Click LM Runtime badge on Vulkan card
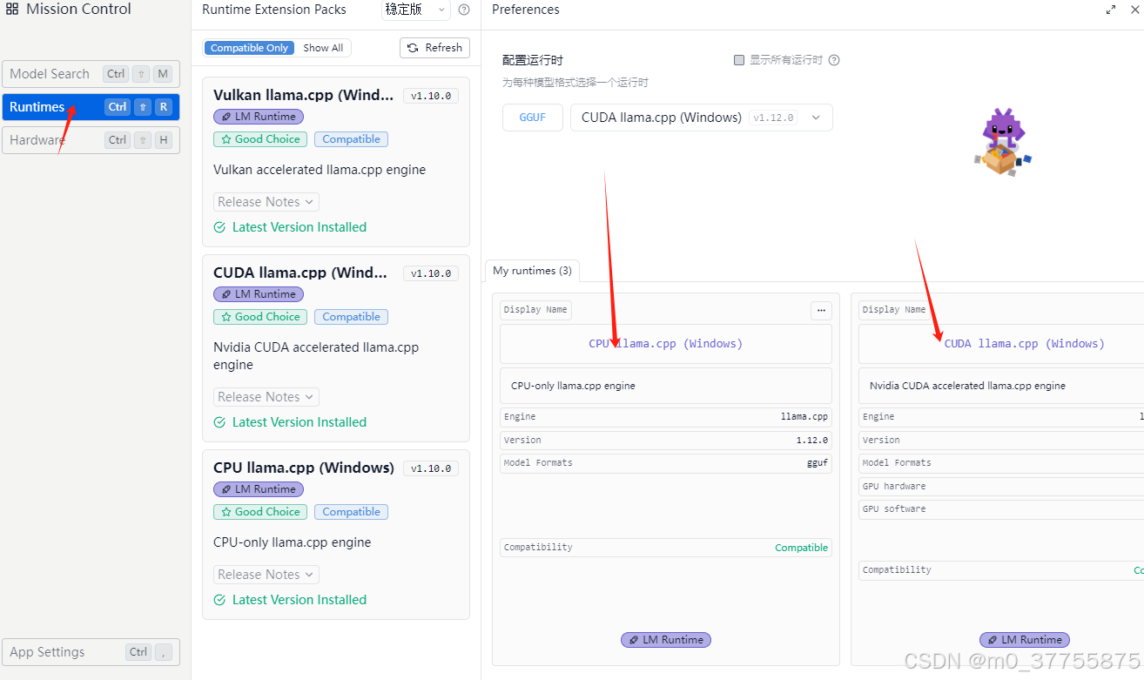Image resolution: width=1144 pixels, height=680 pixels. 259,117
